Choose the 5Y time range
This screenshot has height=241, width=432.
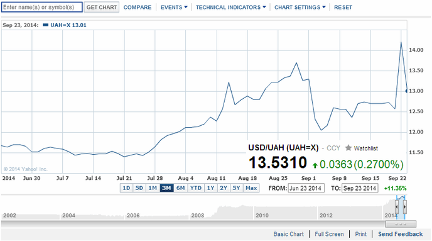coord(236,188)
